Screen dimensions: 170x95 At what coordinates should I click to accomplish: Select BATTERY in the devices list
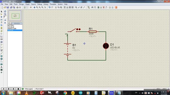(15, 25)
